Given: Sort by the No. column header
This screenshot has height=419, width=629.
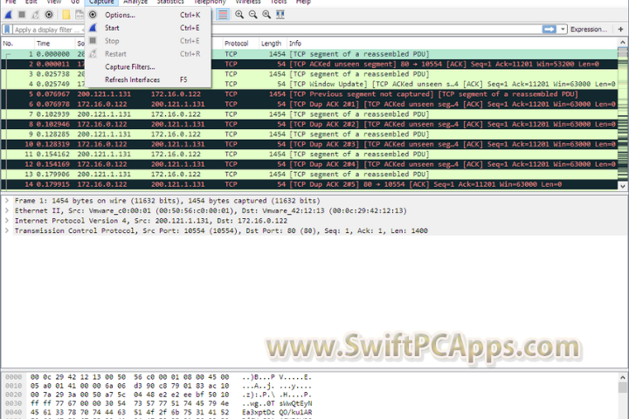Looking at the screenshot, I should coord(17,44).
